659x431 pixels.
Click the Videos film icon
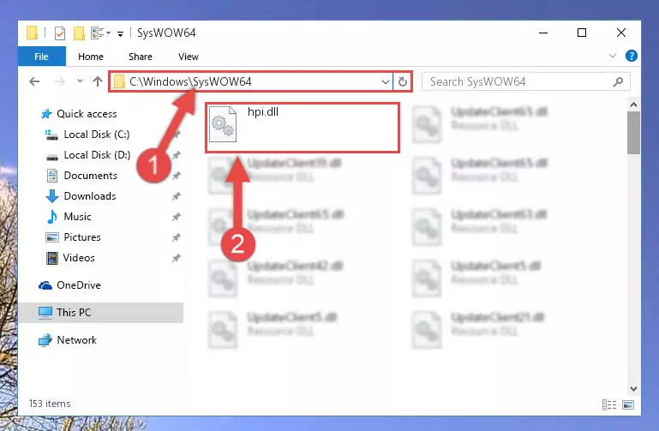(x=52, y=258)
